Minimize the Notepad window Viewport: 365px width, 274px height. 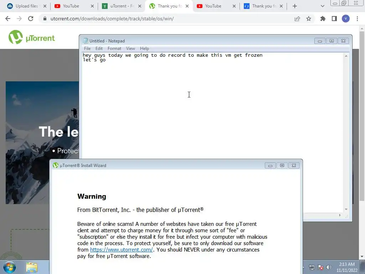coord(320,41)
